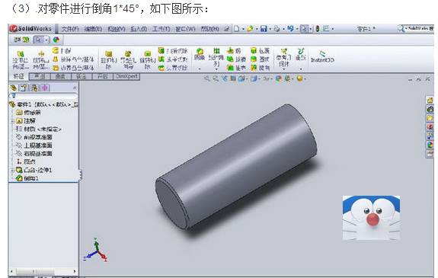Click the Edit Appearance color ball icon
Image resolution: width=438 pixels, height=278 pixels.
click(279, 78)
